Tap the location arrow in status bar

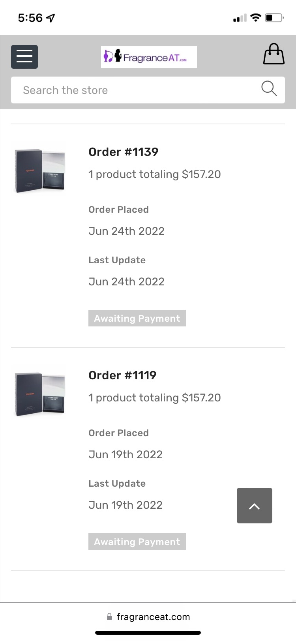51,18
